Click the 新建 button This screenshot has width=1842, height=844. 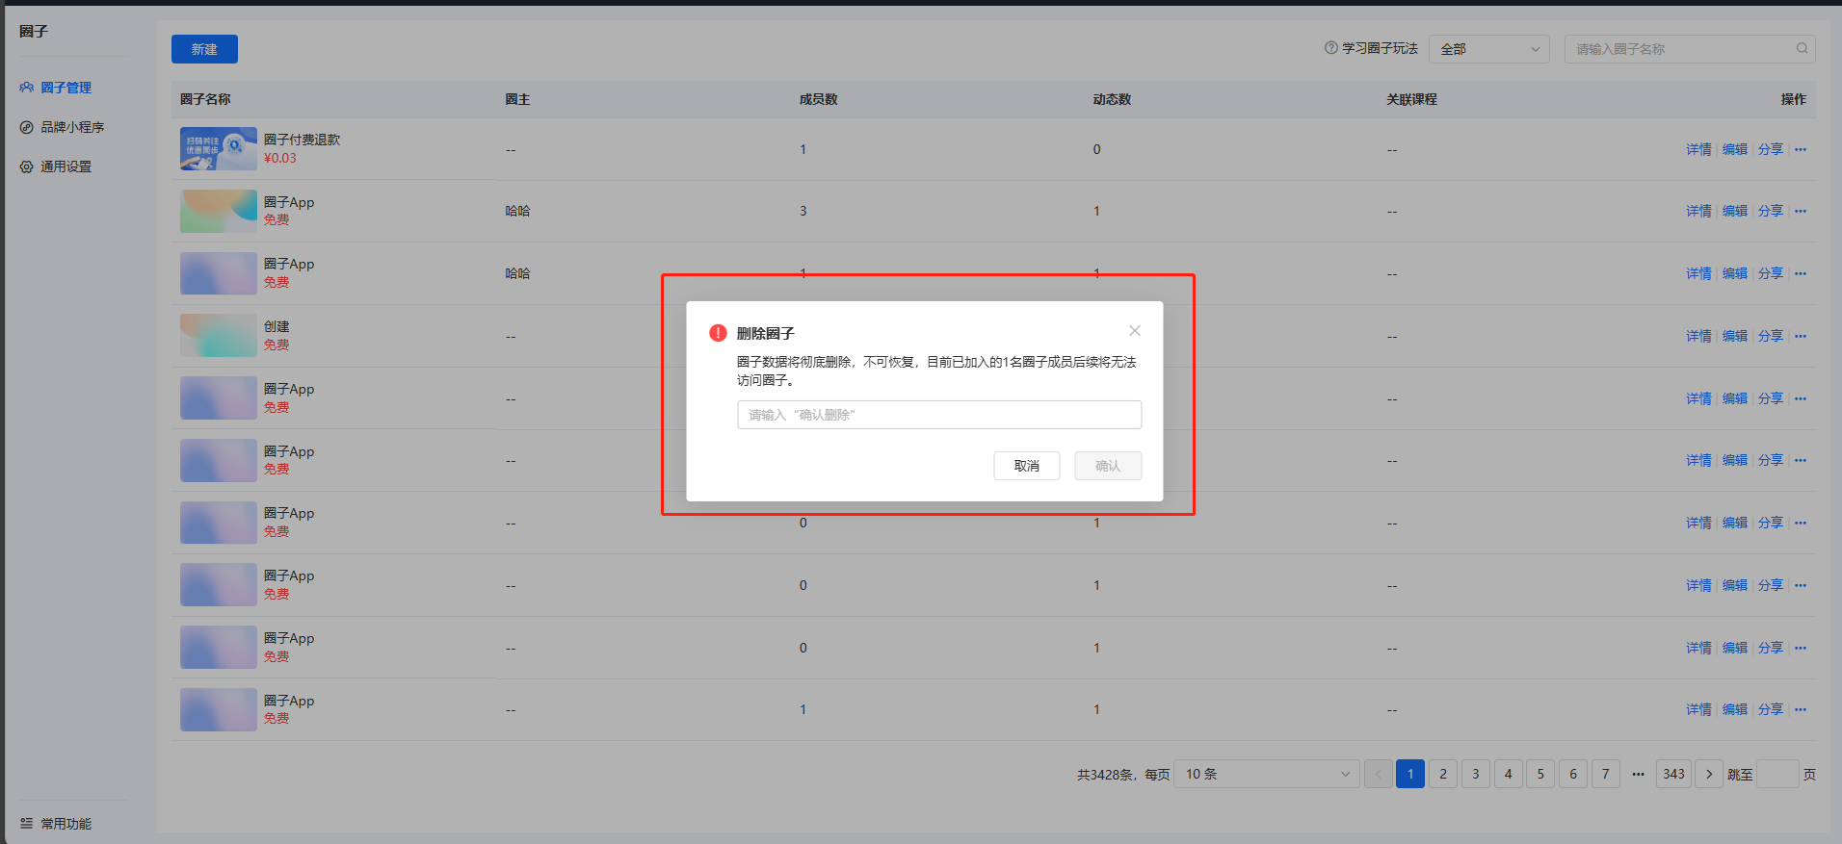point(204,49)
